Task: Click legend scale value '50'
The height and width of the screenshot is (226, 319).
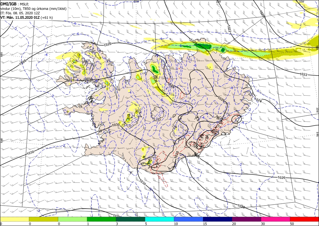Action: click(x=292, y=224)
